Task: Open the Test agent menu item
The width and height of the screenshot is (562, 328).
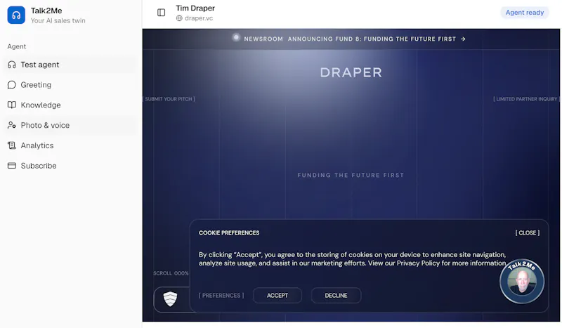Action: click(70, 65)
